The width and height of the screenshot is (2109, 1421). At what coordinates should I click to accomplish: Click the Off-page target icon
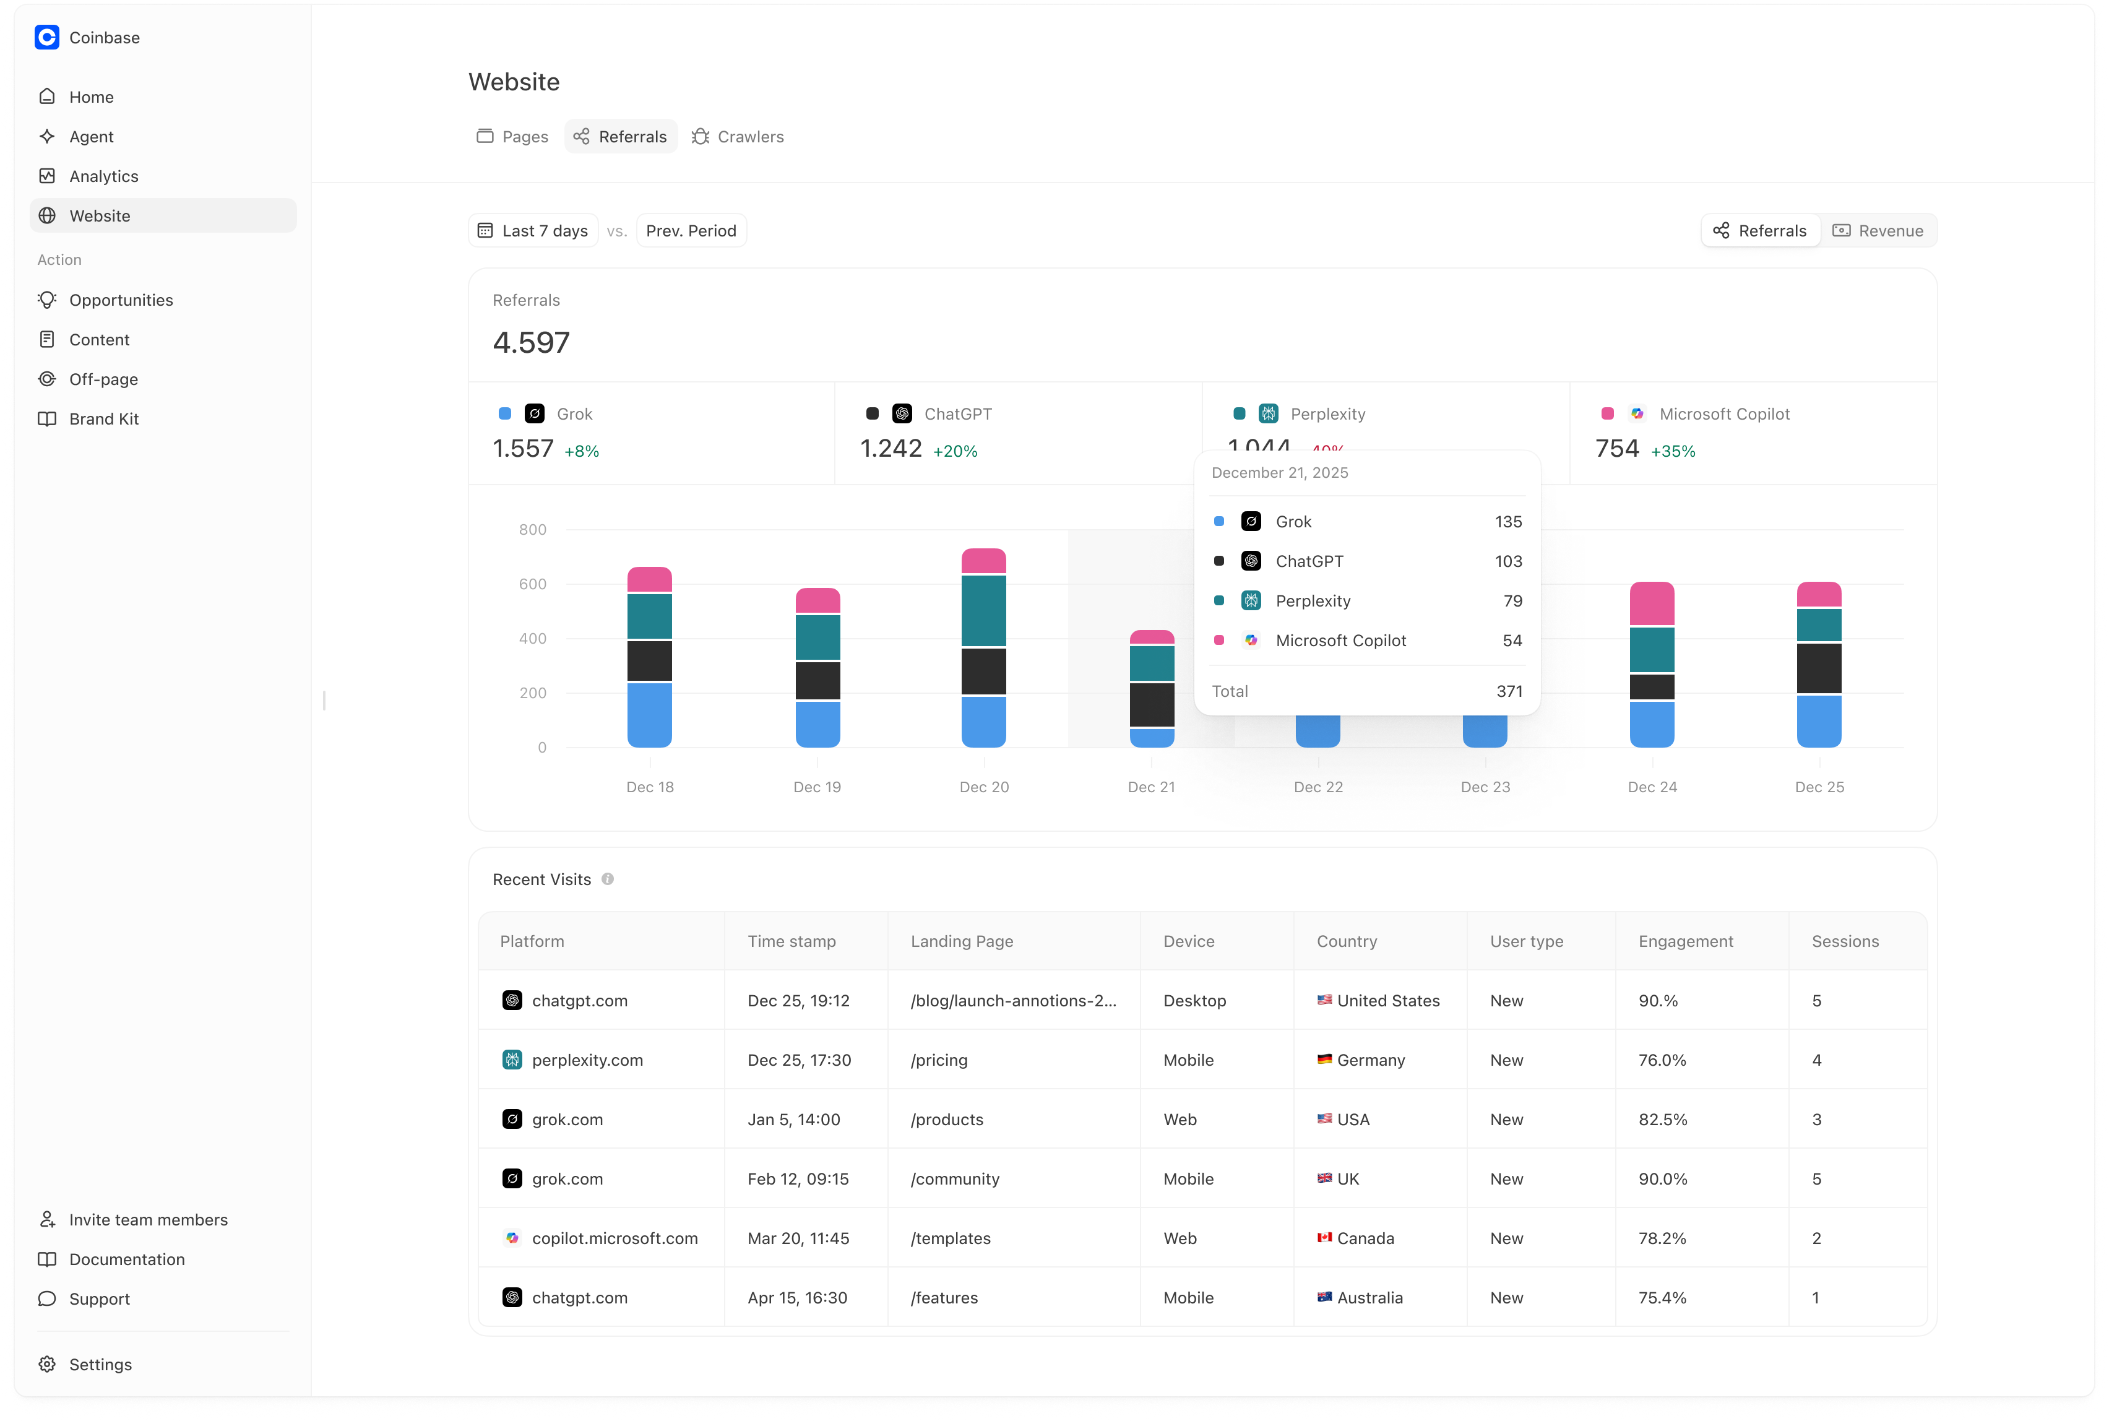coord(47,379)
